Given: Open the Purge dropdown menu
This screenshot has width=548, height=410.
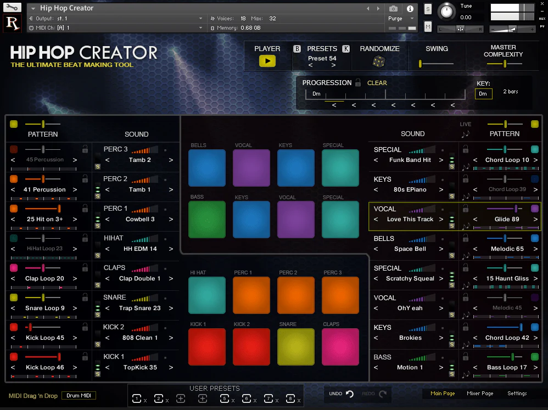Looking at the screenshot, I should click(399, 18).
